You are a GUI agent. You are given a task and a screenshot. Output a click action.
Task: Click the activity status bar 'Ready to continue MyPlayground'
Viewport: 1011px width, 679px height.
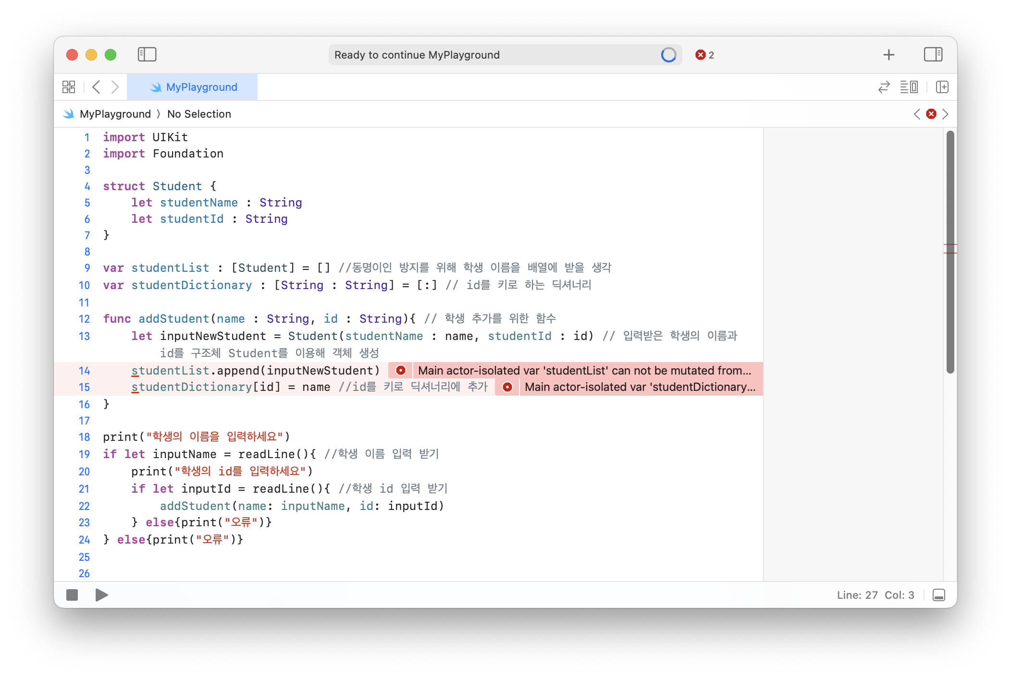pyautogui.click(x=505, y=55)
